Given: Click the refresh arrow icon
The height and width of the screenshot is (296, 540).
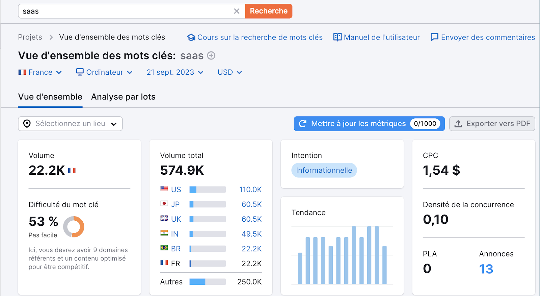Looking at the screenshot, I should [x=303, y=124].
